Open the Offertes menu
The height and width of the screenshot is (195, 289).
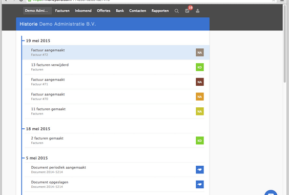pos(104,11)
